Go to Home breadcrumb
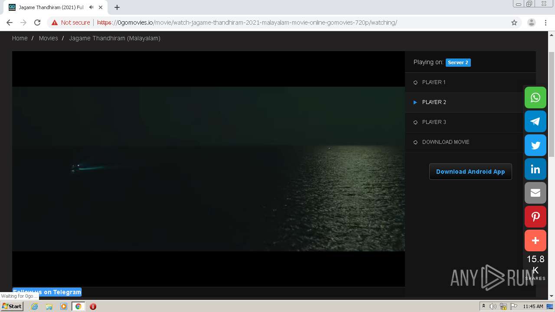The width and height of the screenshot is (555, 312). [x=20, y=38]
